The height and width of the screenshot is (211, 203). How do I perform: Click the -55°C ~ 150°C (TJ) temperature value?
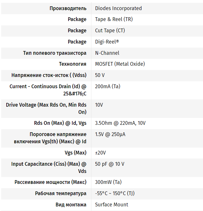[x=115, y=193]
